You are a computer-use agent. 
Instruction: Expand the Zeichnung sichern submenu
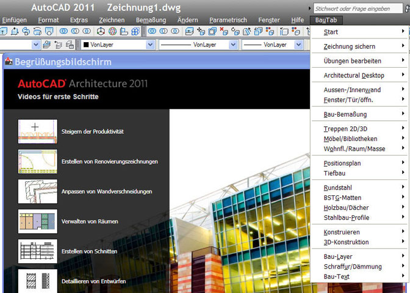(359, 46)
